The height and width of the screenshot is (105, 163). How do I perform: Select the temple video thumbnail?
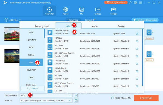[x=12, y=34]
